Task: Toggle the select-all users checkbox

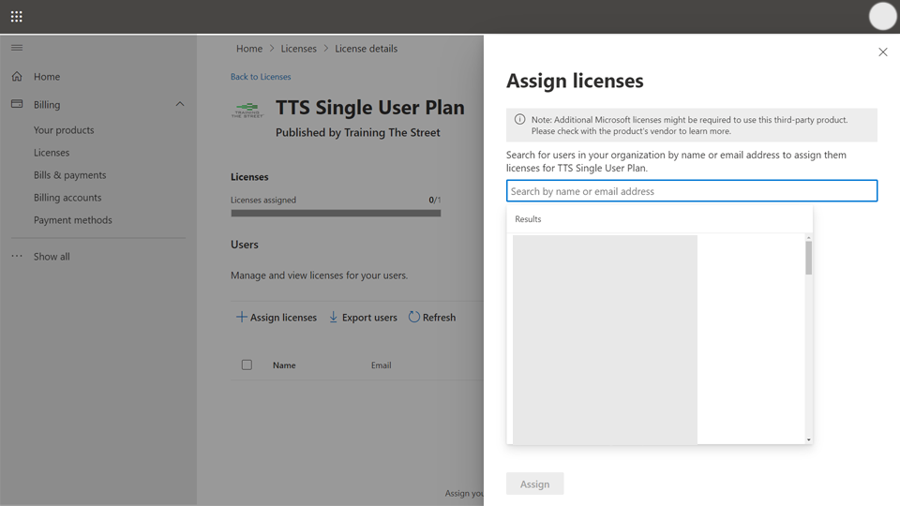Action: [x=247, y=365]
